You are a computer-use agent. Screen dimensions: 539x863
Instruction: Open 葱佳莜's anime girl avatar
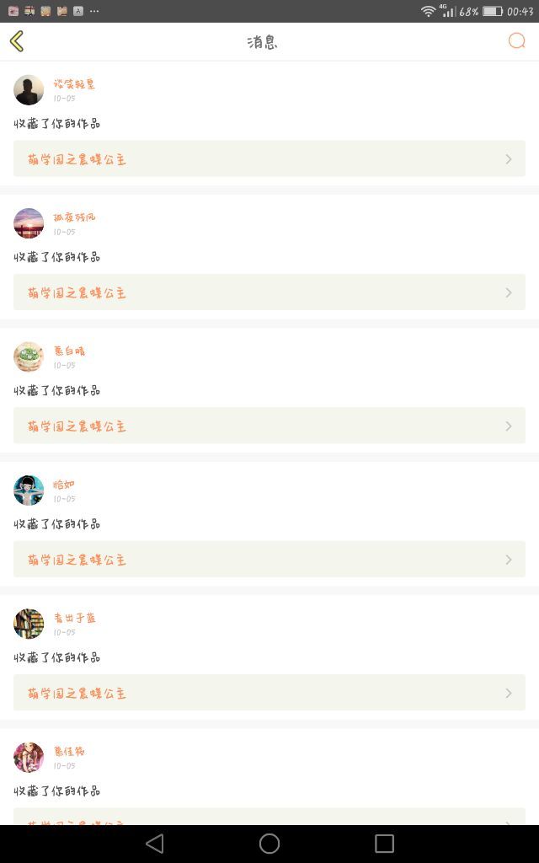(x=29, y=758)
